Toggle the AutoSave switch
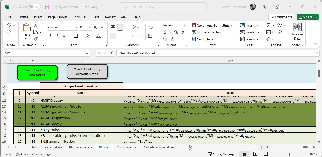This screenshot has width=322, height=157. tap(34, 7)
